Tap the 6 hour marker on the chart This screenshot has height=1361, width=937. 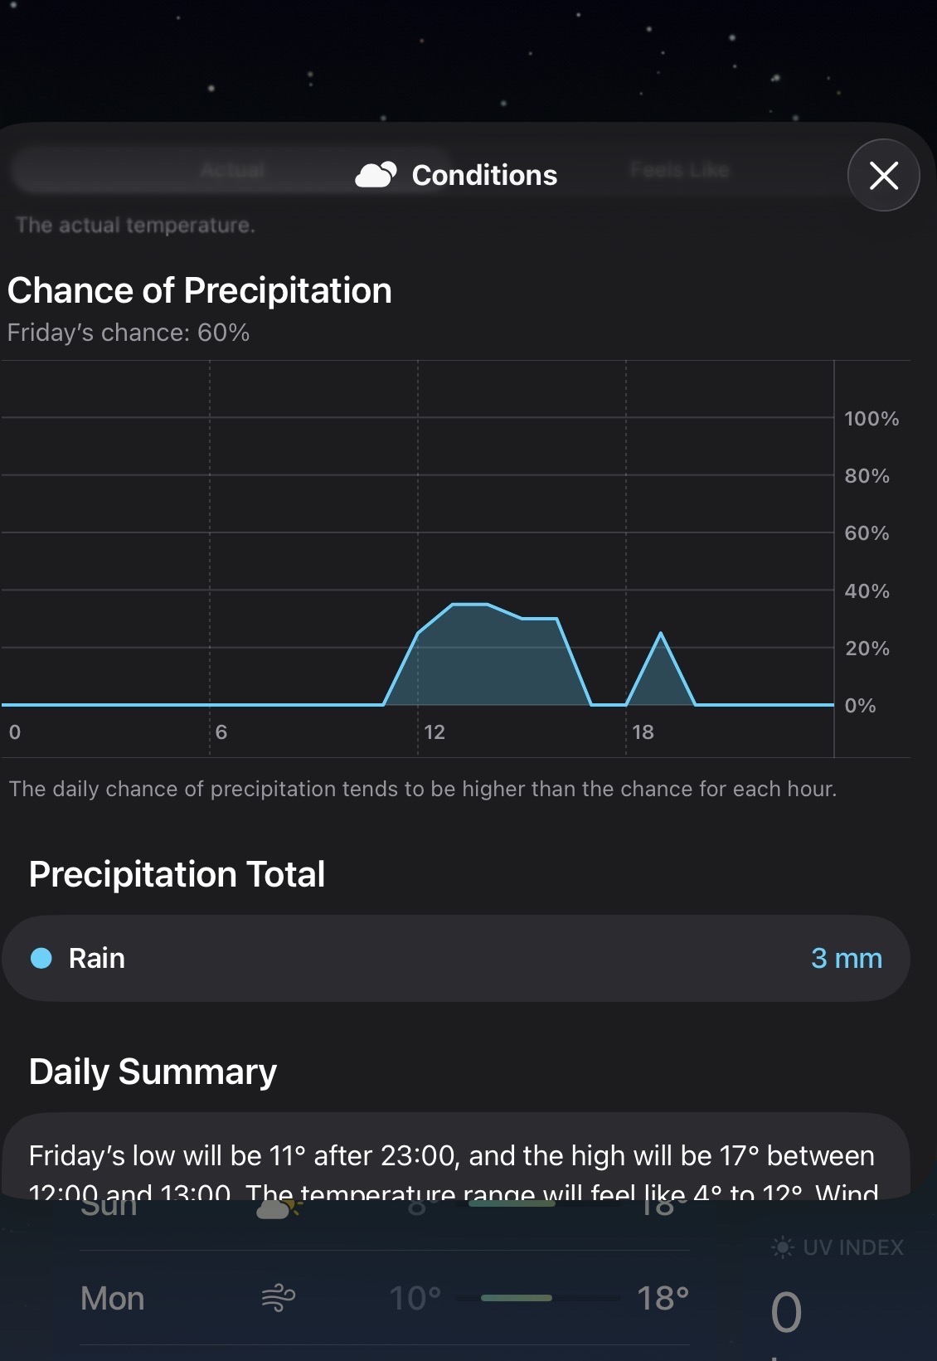click(221, 732)
